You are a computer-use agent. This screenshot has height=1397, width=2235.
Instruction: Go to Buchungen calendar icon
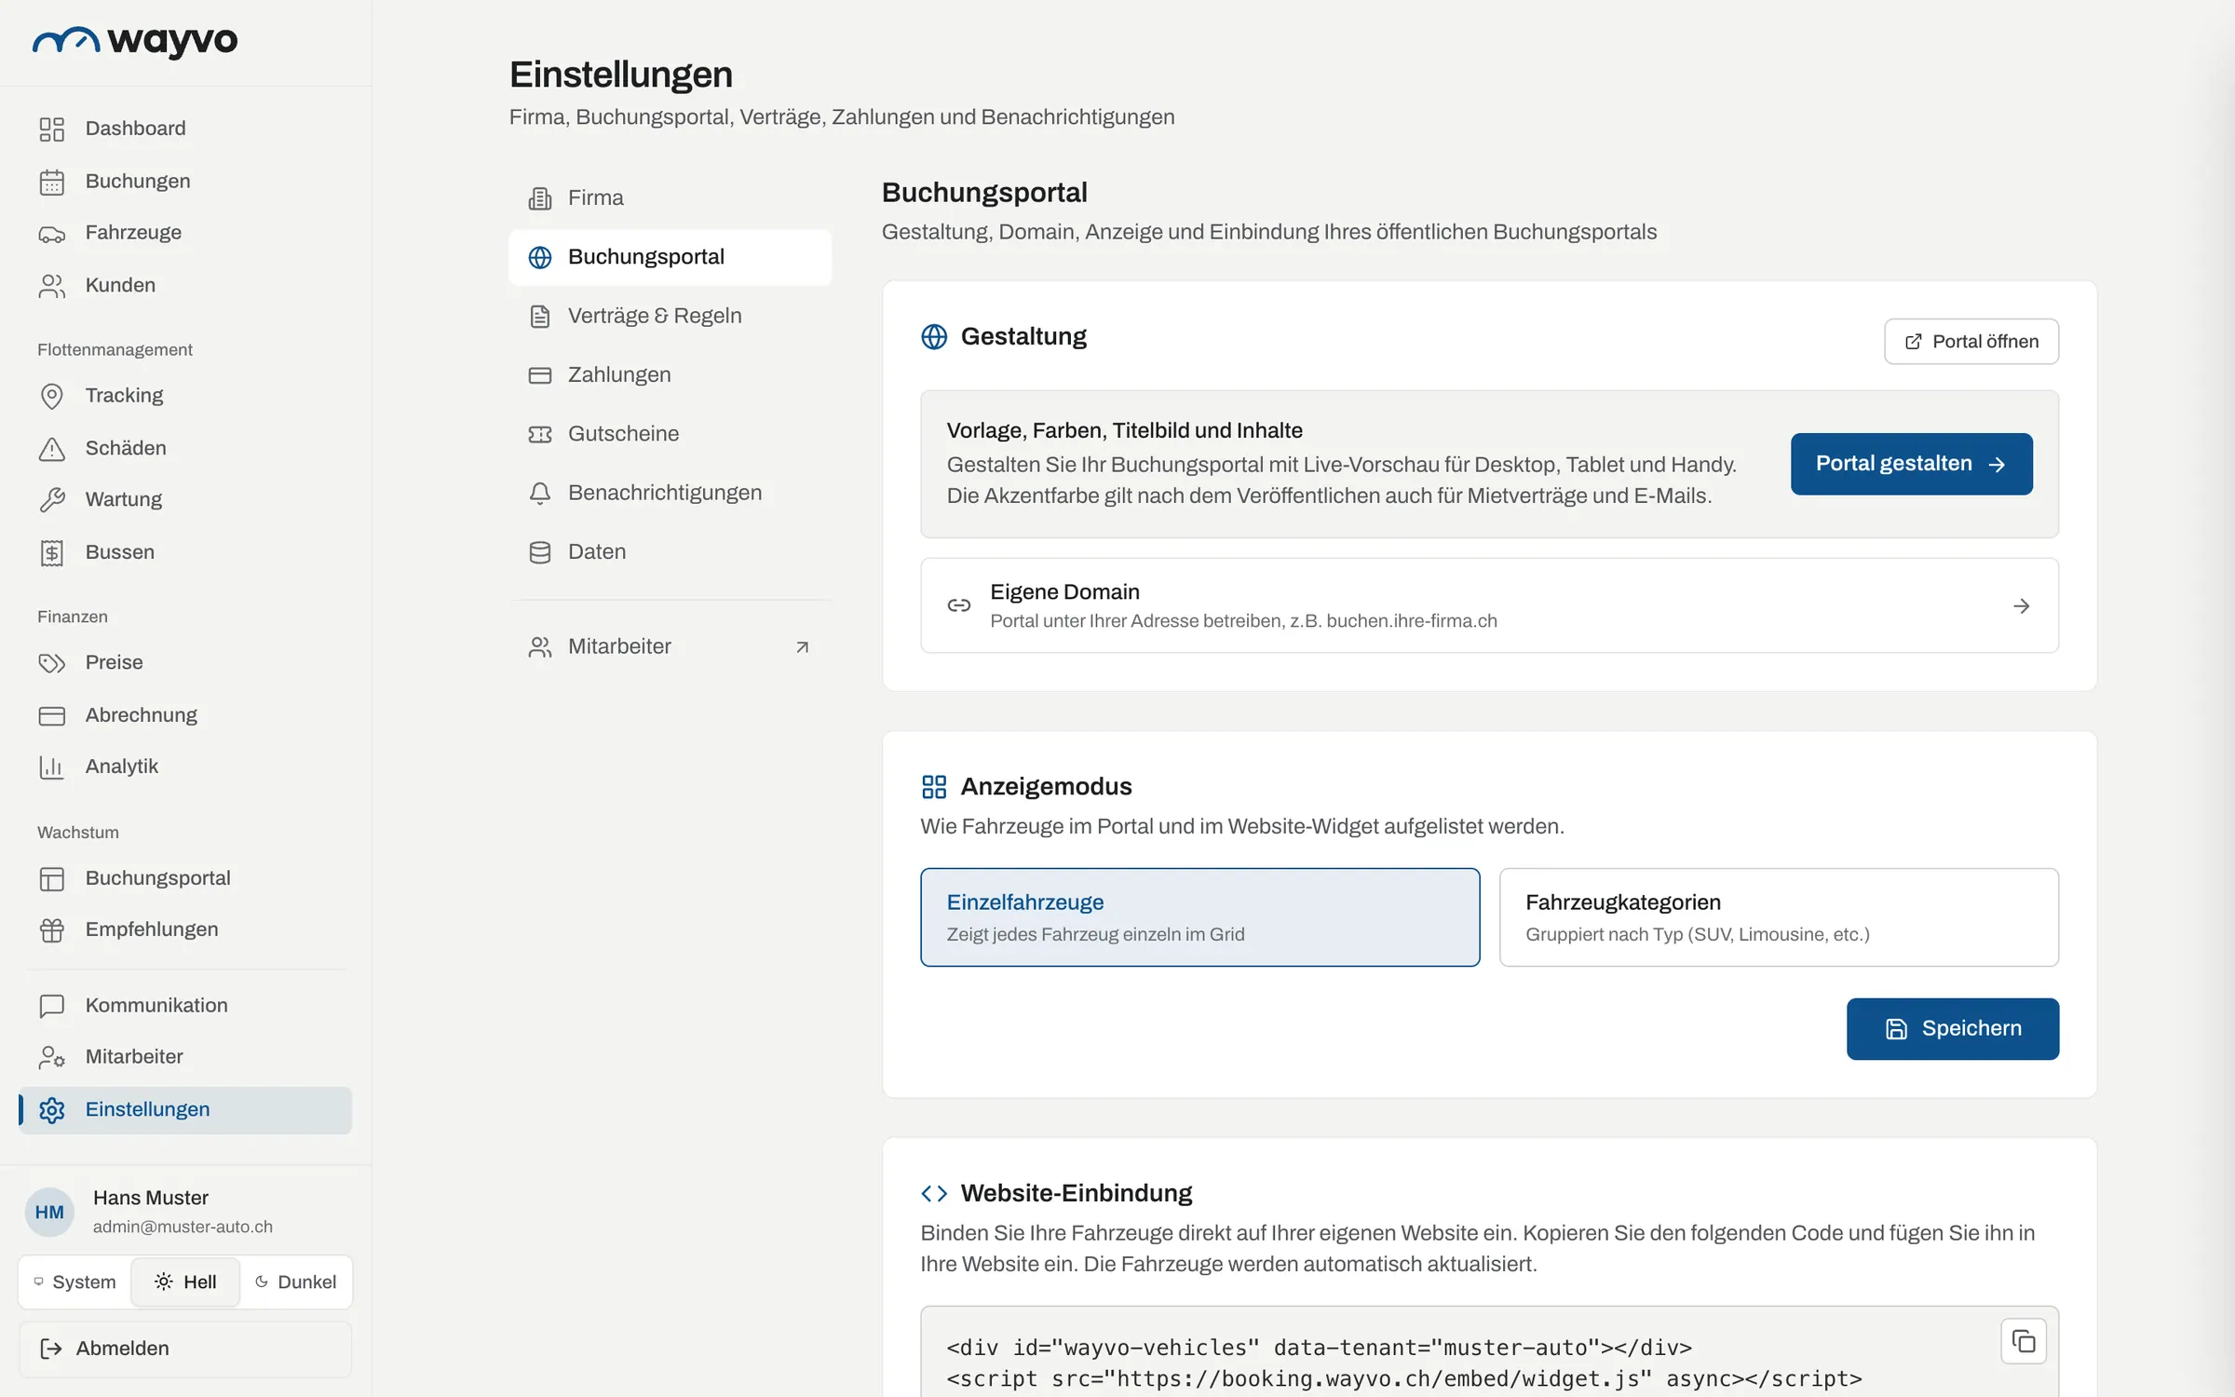(x=51, y=182)
